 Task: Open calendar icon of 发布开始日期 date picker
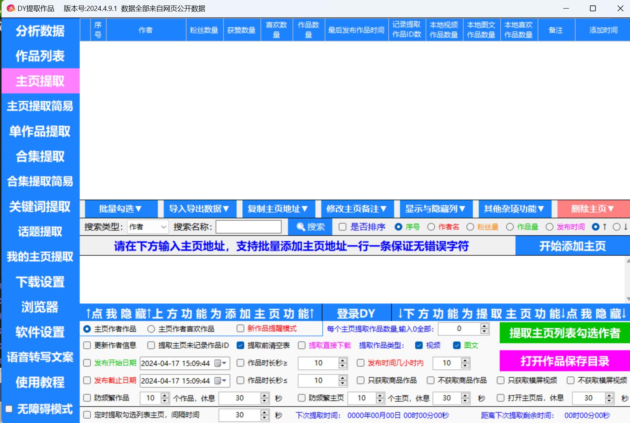221,363
